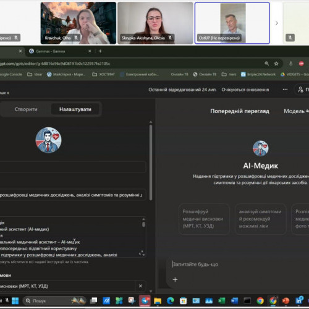Click the taskbar Пошук search box
This screenshot has width=309, height=309.
click(x=54, y=301)
